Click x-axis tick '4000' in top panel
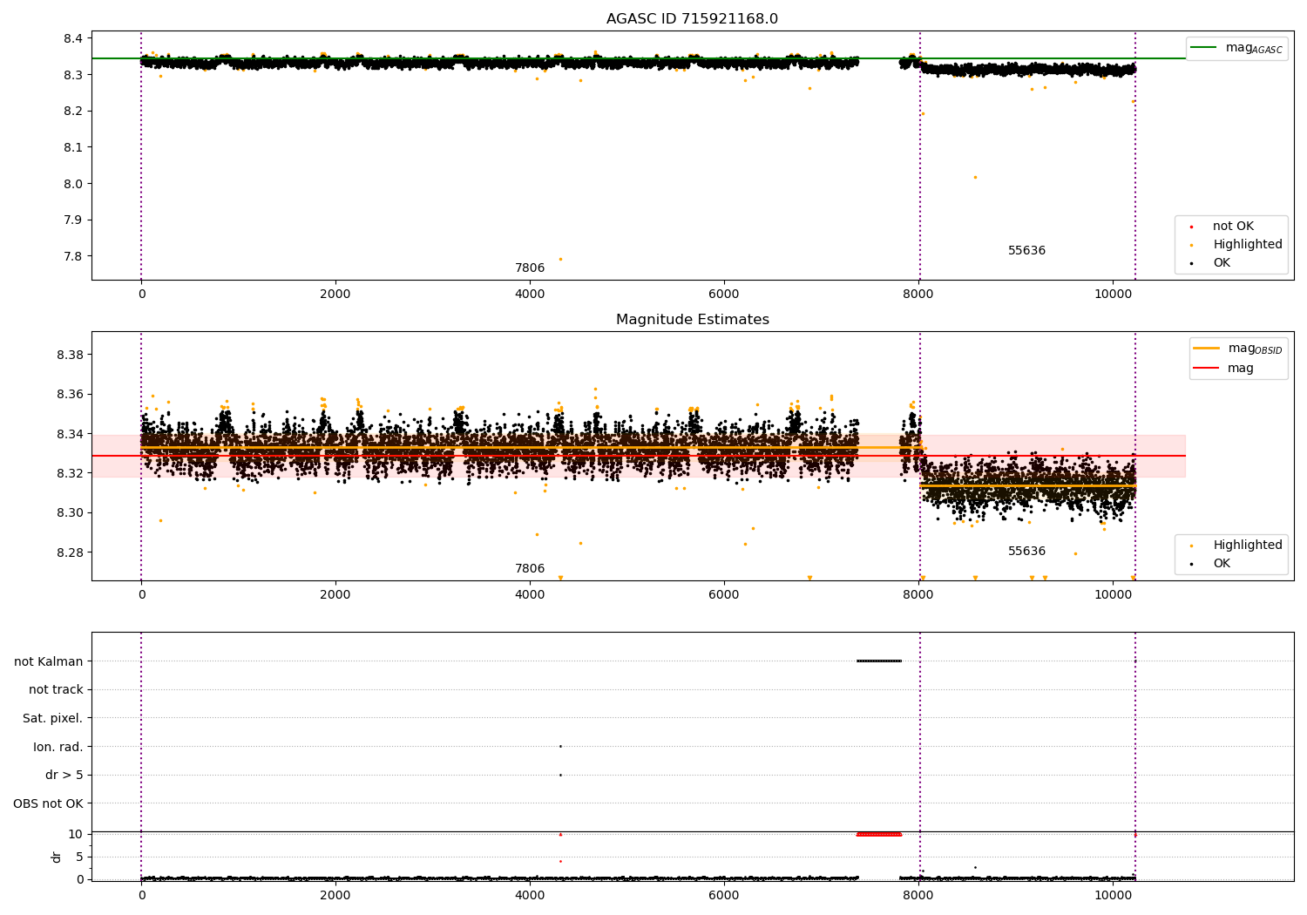Image resolution: width=1307 pixels, height=915 pixels. pos(530,295)
